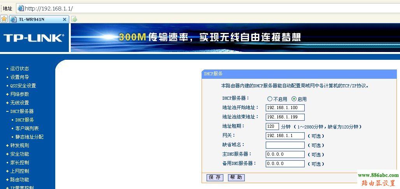The height and width of the screenshot is (189, 400).
Task: Expand the 路由功能 menu
Action: (19, 180)
